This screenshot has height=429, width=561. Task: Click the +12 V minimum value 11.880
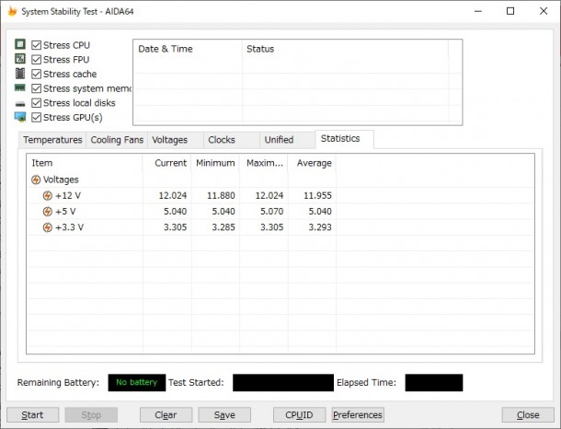click(221, 195)
